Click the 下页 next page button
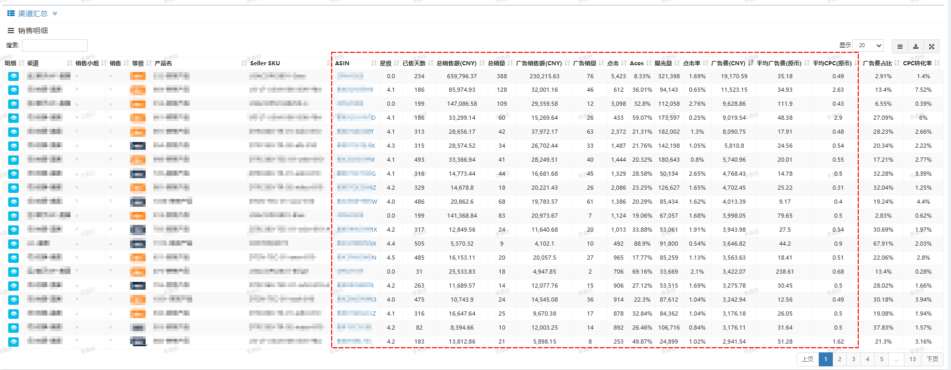Viewport: 951px width, 370px height. [x=932, y=359]
